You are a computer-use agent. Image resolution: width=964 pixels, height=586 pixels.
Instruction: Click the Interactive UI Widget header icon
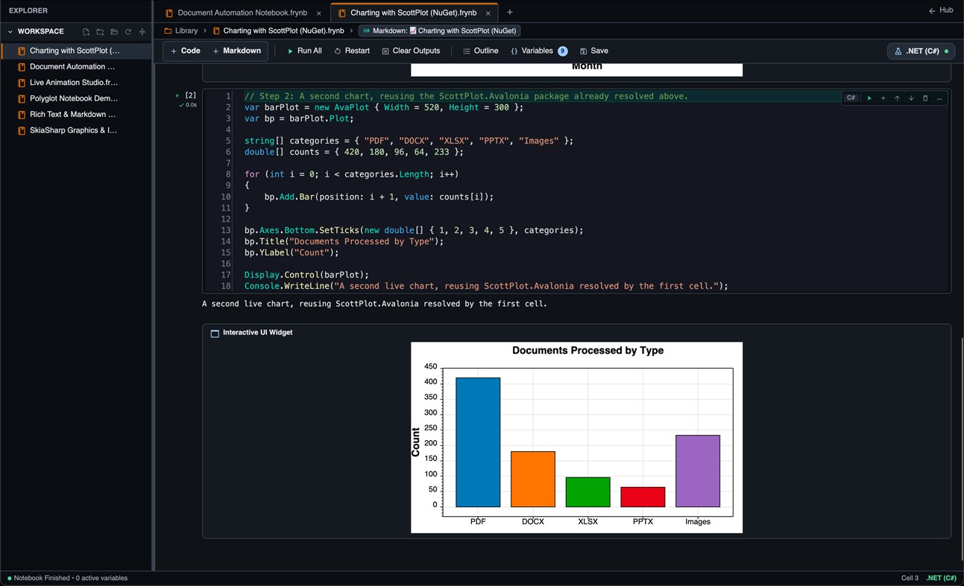point(215,334)
